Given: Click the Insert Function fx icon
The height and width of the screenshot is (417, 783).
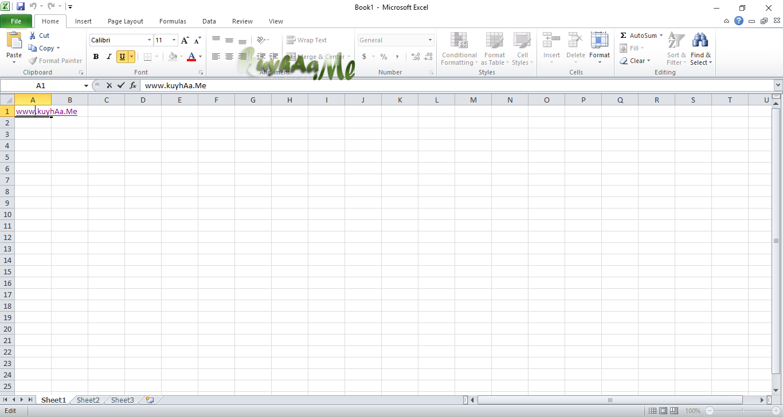Looking at the screenshot, I should [133, 85].
